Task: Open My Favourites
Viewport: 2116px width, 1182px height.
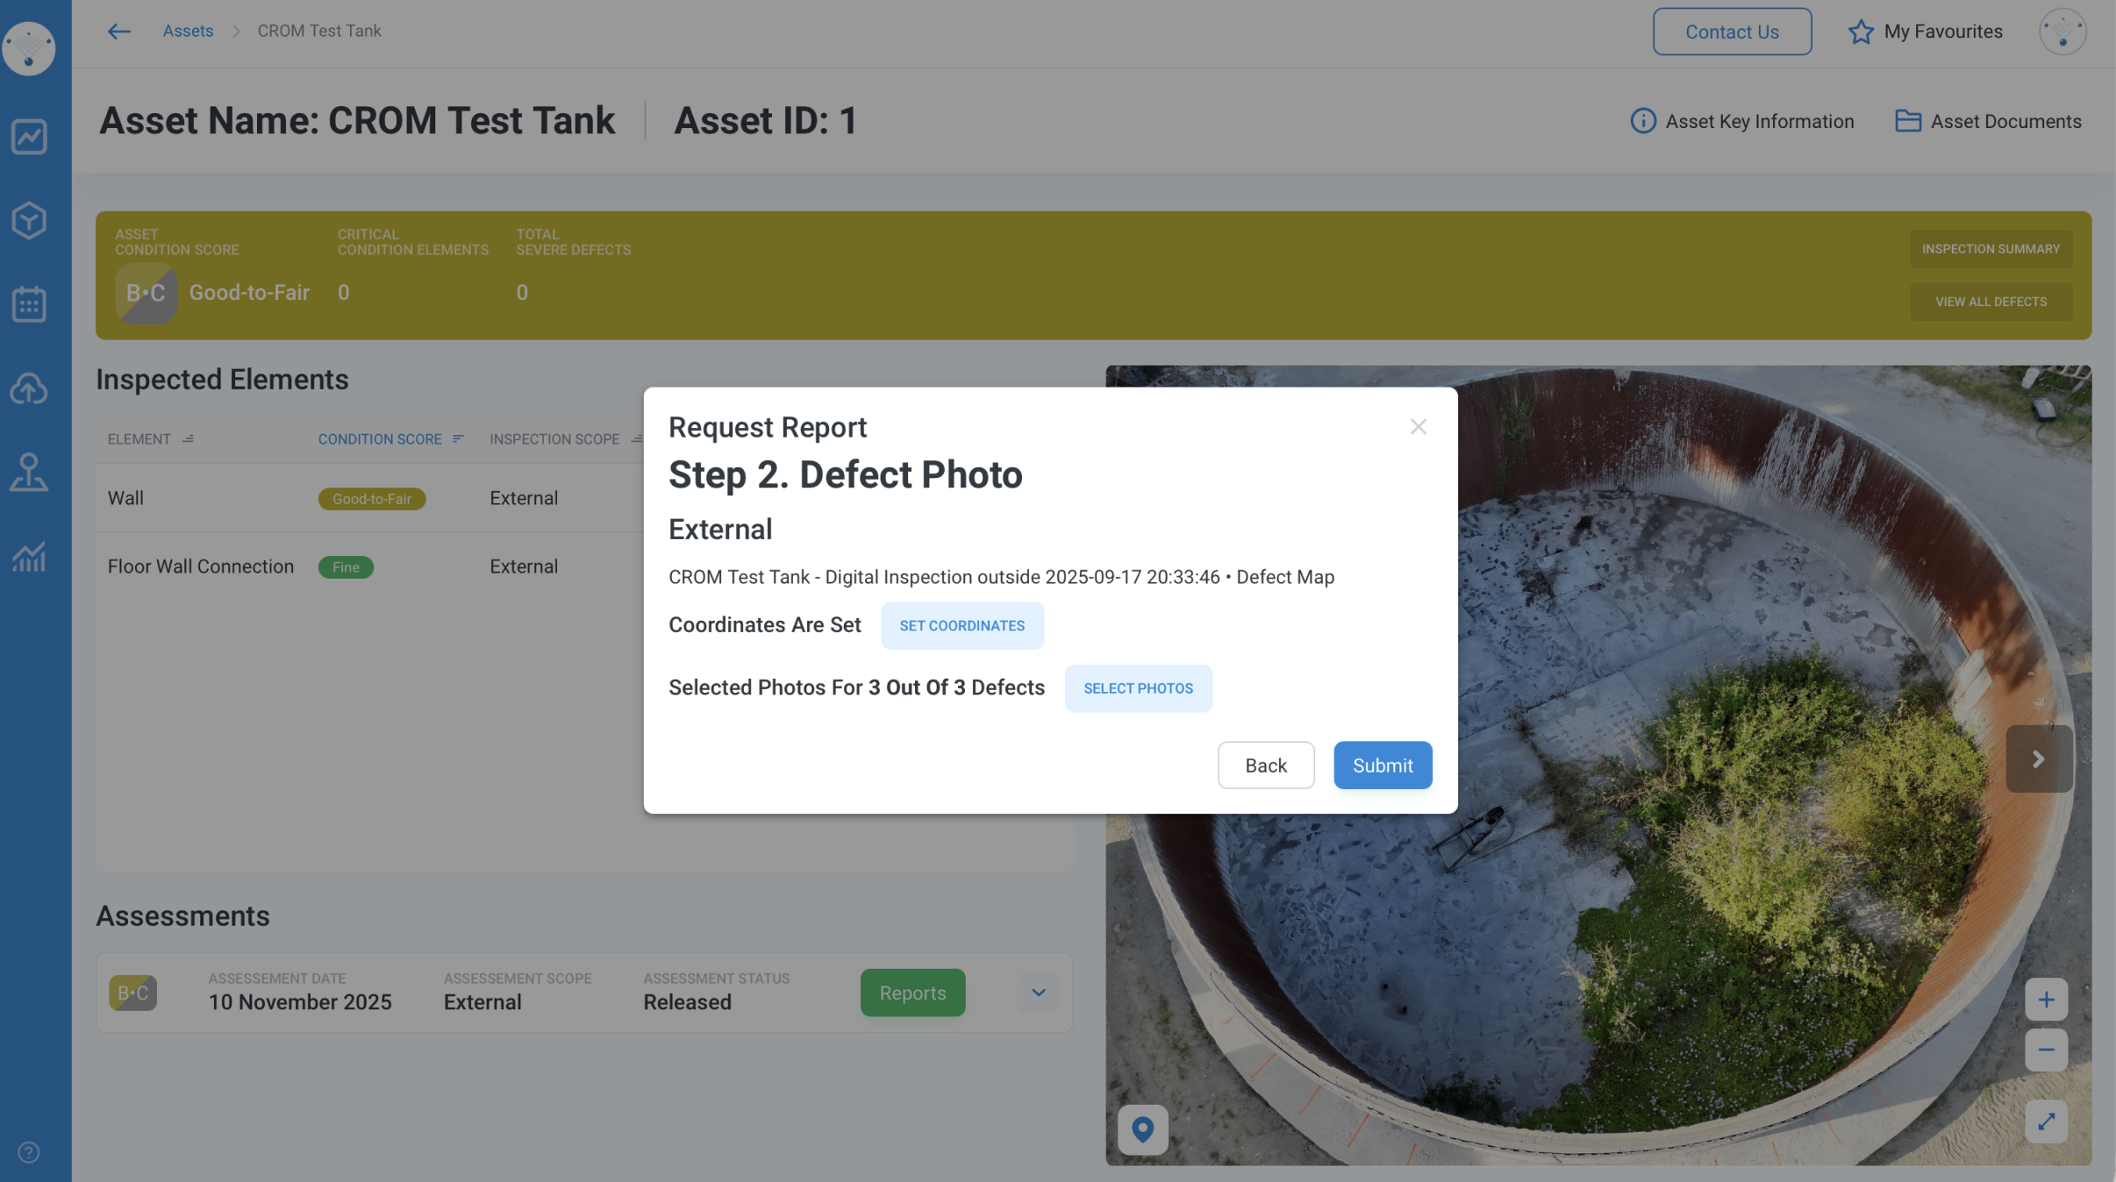Action: (1926, 32)
